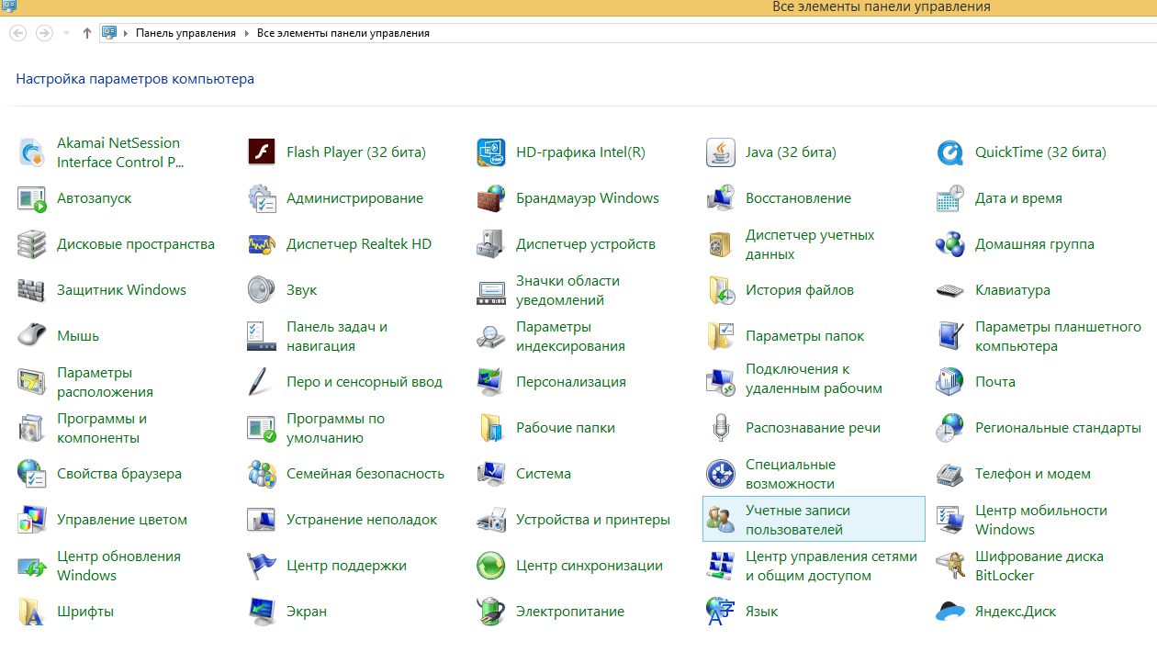Open the Рабочие папки link
Image resolution: width=1157 pixels, height=663 pixels.
[x=566, y=428]
